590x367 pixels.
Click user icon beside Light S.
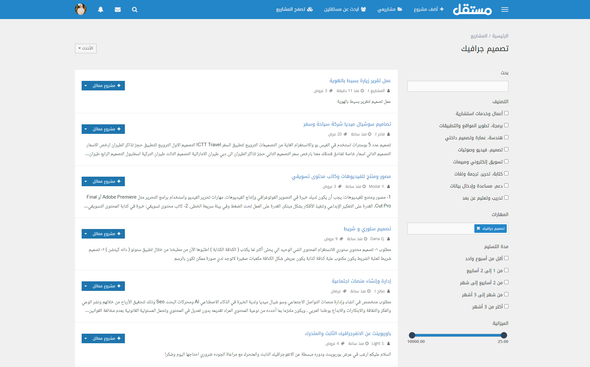click(x=389, y=344)
